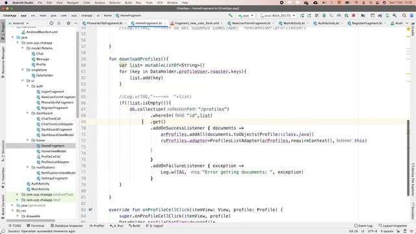416x234 pixels.
Task: Collapse the home package
Action: coord(27,140)
